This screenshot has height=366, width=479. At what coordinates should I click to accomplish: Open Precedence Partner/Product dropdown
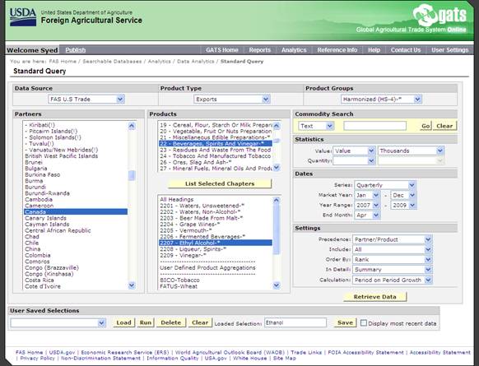click(x=393, y=239)
